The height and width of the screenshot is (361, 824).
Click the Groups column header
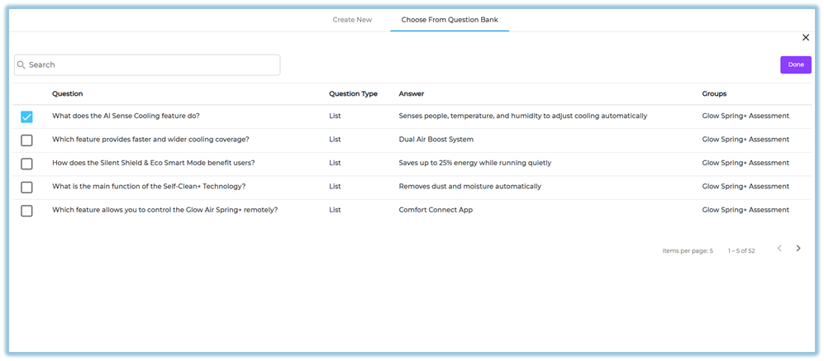714,94
